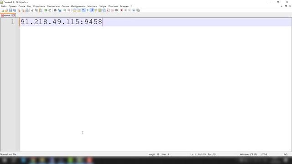Image resolution: width=292 pixels, height=164 pixels.
Task: Open the User Defined Language icon
Action: [96, 10]
